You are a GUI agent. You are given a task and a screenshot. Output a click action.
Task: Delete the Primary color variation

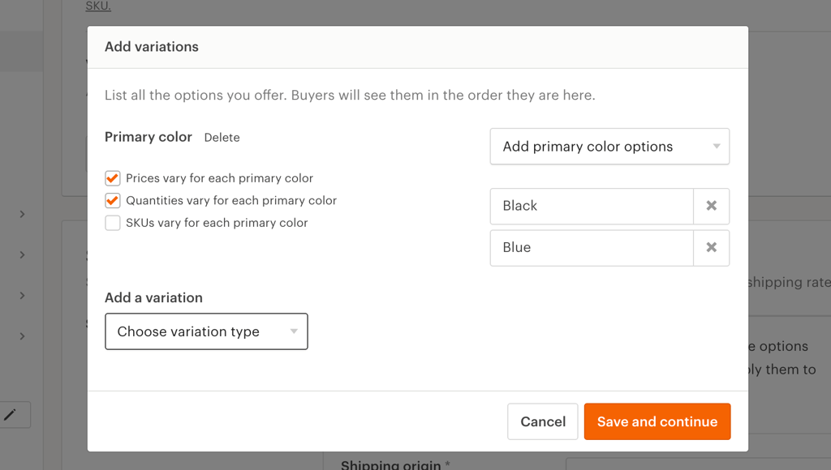(222, 138)
